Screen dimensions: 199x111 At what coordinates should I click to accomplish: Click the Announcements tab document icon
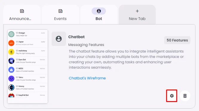pyautogui.click(x=22, y=11)
